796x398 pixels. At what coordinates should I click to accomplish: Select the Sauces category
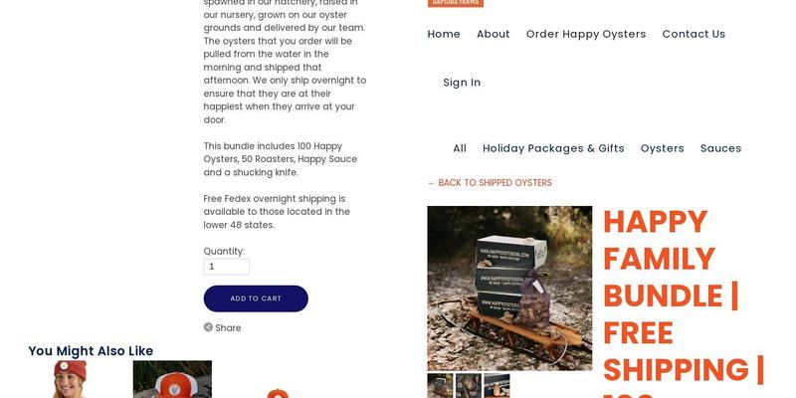click(x=720, y=148)
